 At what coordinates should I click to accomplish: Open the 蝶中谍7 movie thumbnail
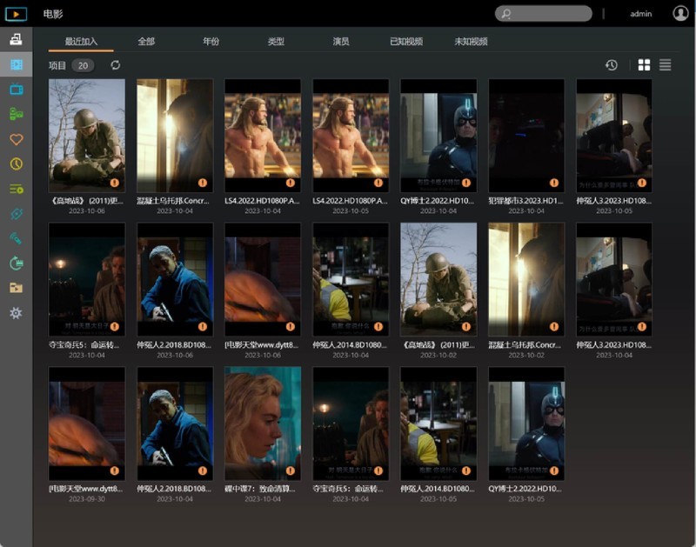(x=263, y=424)
